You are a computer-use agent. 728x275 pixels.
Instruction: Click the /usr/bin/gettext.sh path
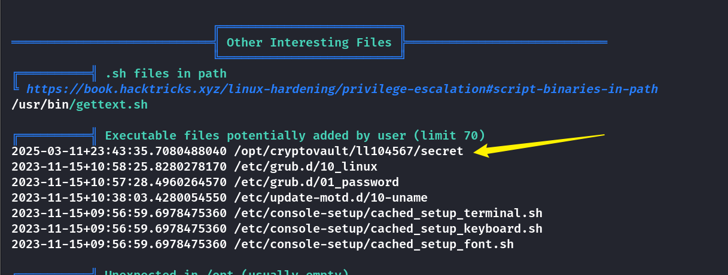pos(80,104)
